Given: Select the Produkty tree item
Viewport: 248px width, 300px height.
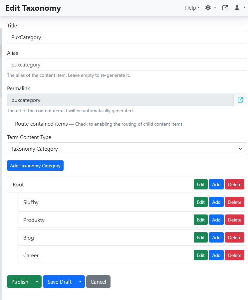Looking at the screenshot, I should (x=34, y=220).
